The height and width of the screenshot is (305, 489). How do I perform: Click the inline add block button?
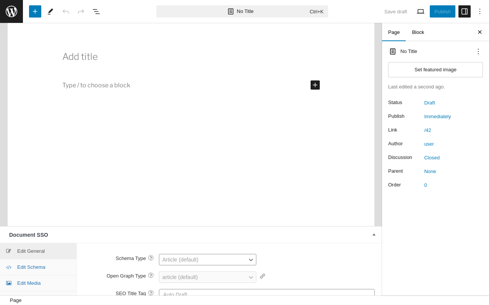coord(315,85)
